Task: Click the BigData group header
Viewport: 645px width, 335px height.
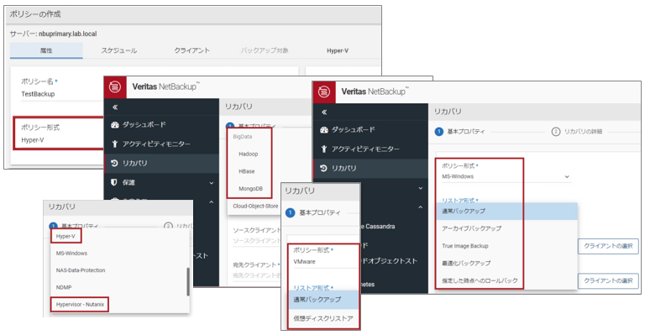Action: pyautogui.click(x=242, y=137)
